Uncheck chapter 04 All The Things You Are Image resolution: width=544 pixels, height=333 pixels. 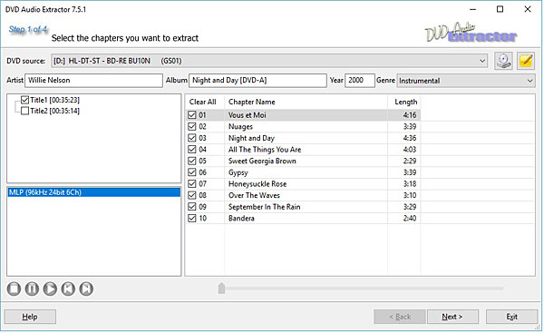point(192,150)
